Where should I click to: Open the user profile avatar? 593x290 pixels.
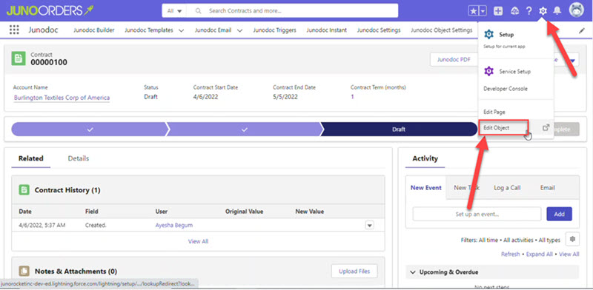[577, 10]
